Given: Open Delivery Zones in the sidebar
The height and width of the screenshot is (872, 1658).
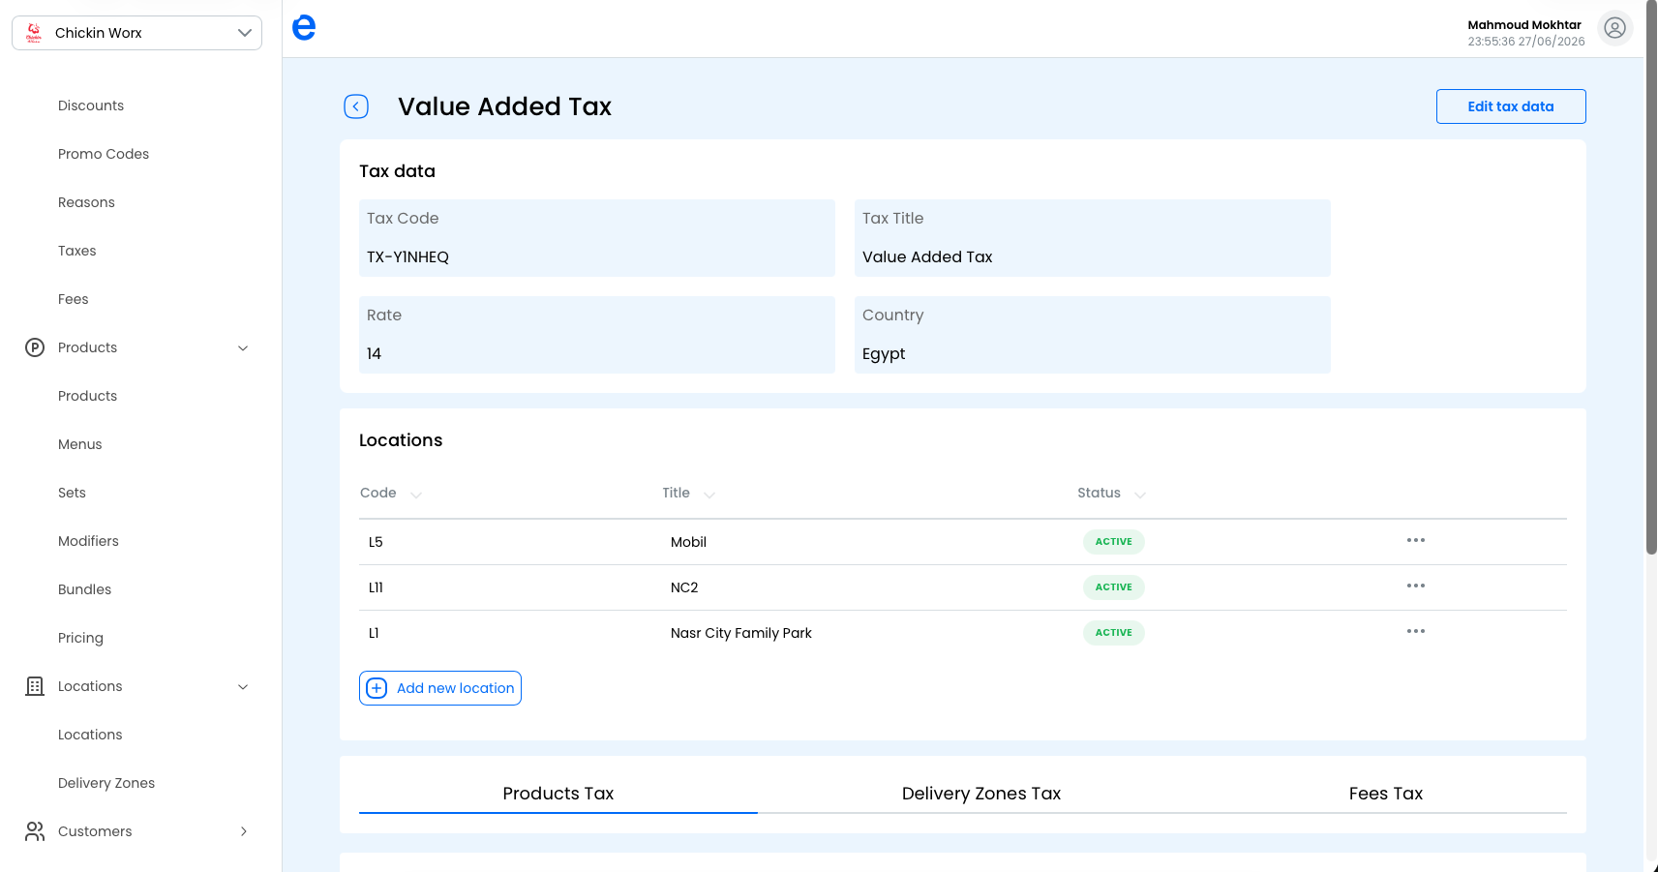Looking at the screenshot, I should tap(106, 783).
